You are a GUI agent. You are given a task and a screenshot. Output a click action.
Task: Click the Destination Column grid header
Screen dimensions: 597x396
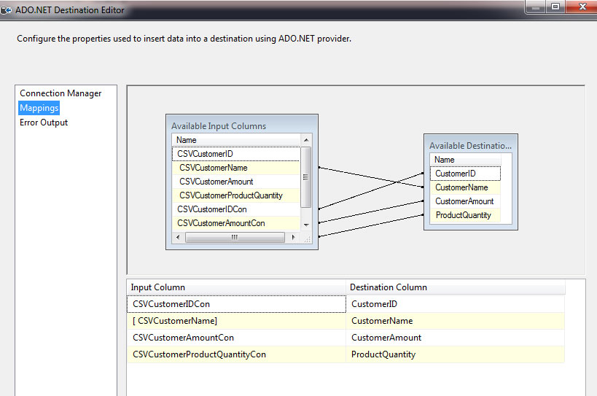pyautogui.click(x=456, y=287)
